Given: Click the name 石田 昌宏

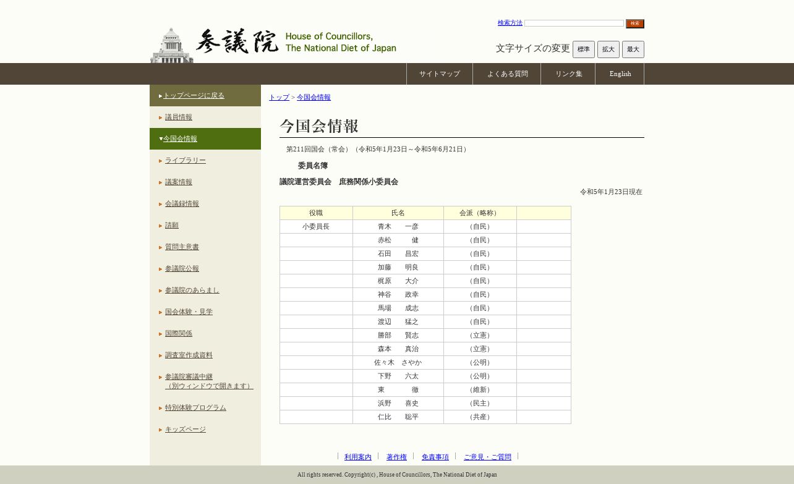Looking at the screenshot, I should (x=398, y=254).
